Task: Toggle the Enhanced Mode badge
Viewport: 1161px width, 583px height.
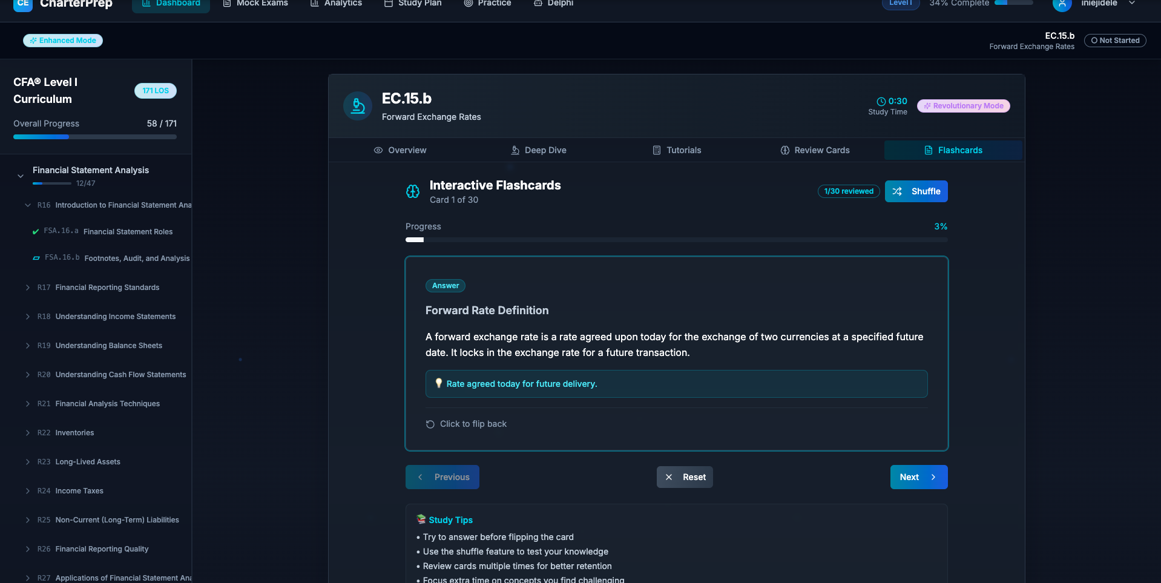Action: click(x=63, y=41)
